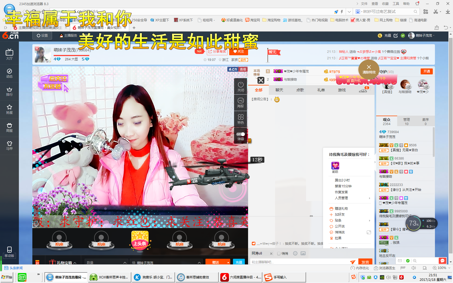
Task: Click the browser download arrow icon
Action: (x=448, y=12)
